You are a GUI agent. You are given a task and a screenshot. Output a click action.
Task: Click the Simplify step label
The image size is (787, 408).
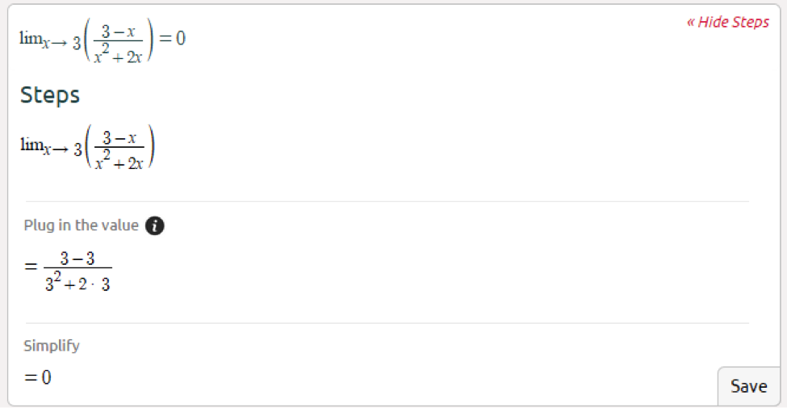pyautogui.click(x=52, y=346)
